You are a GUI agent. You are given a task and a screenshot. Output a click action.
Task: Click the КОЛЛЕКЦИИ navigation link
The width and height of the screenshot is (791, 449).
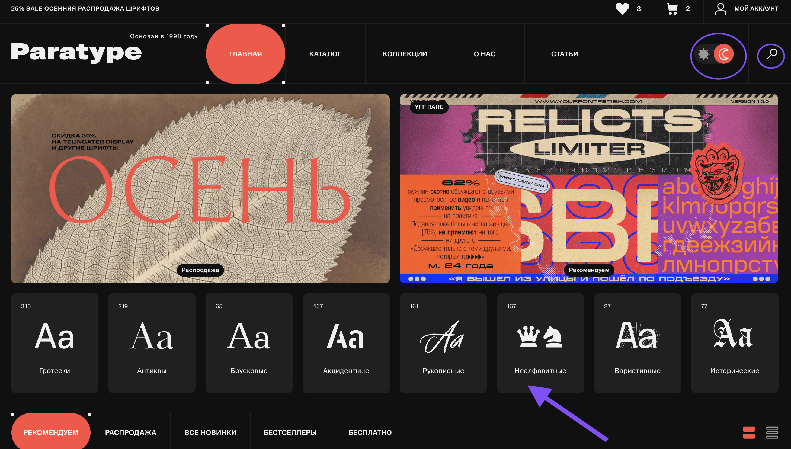coord(405,54)
